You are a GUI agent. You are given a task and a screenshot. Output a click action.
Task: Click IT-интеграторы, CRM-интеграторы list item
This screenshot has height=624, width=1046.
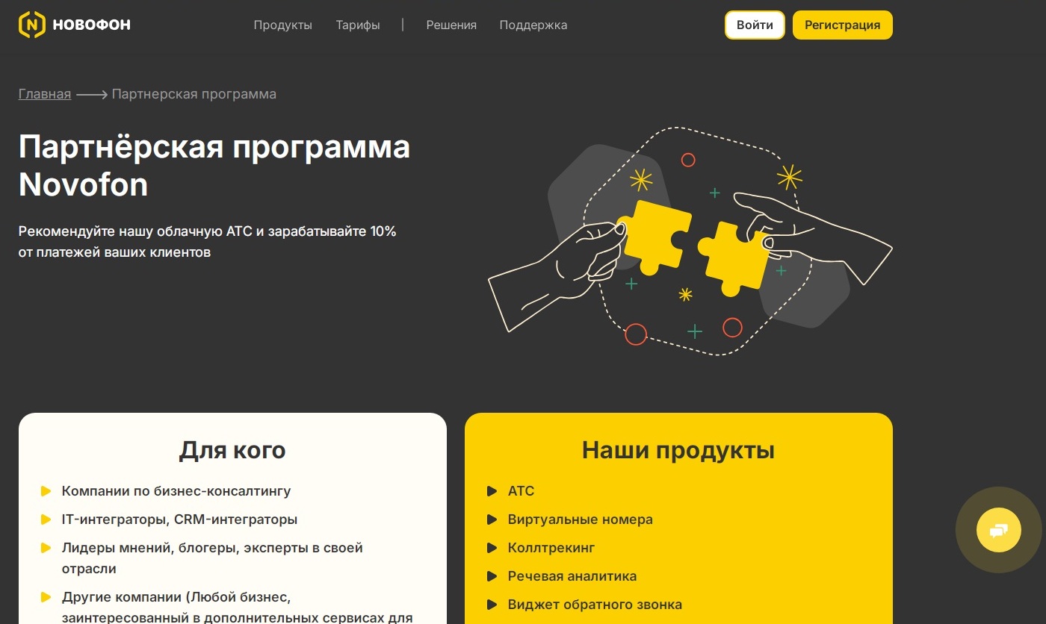(179, 520)
